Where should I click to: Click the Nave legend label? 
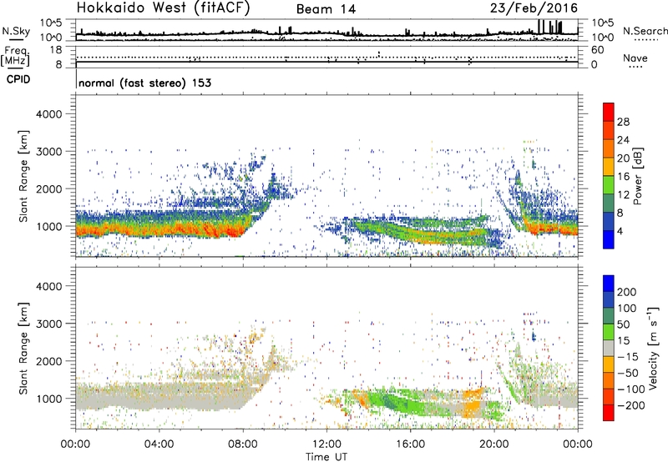[x=635, y=58]
